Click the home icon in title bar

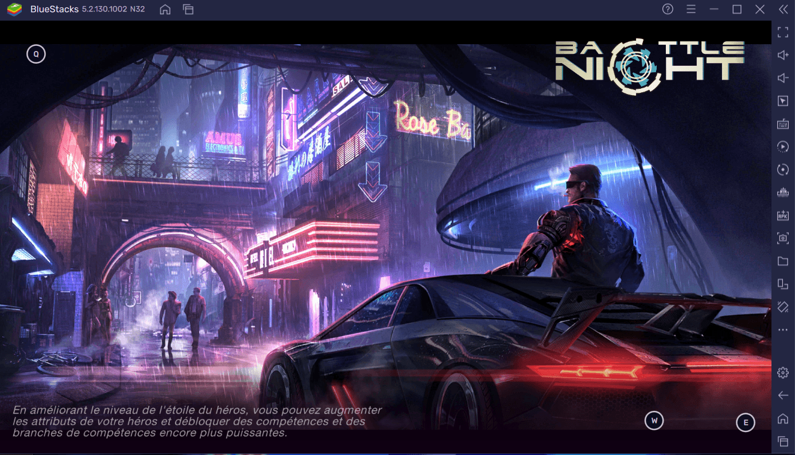pyautogui.click(x=165, y=9)
